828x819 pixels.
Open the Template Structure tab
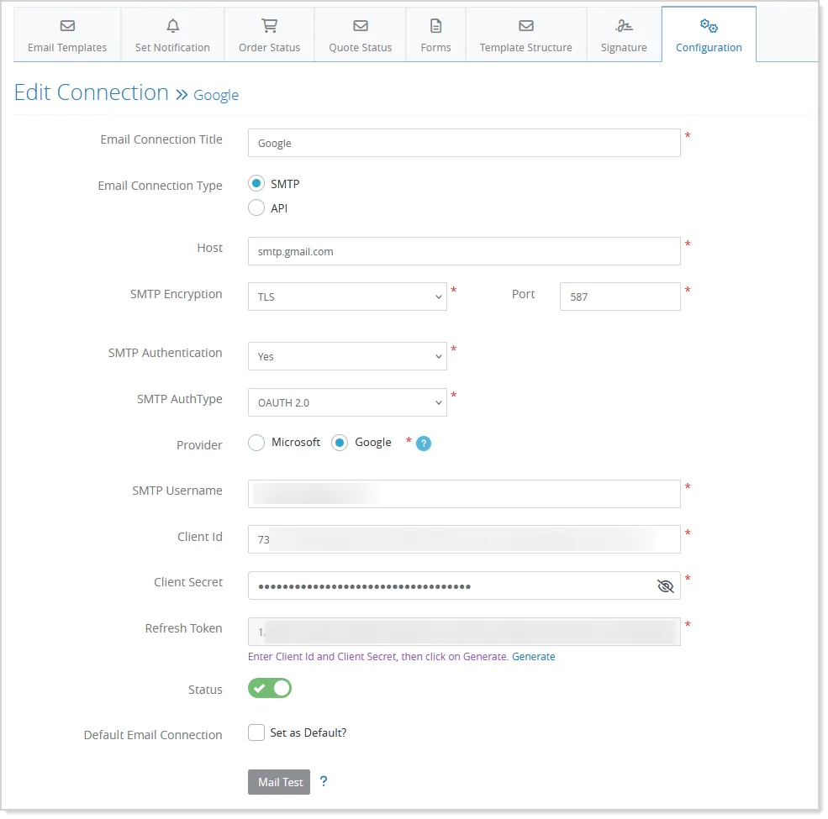526,34
